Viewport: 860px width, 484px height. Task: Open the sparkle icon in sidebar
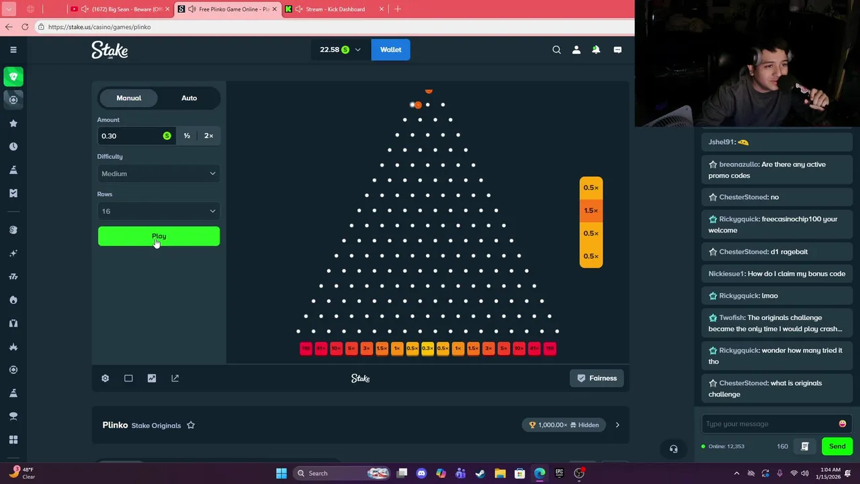tap(13, 253)
